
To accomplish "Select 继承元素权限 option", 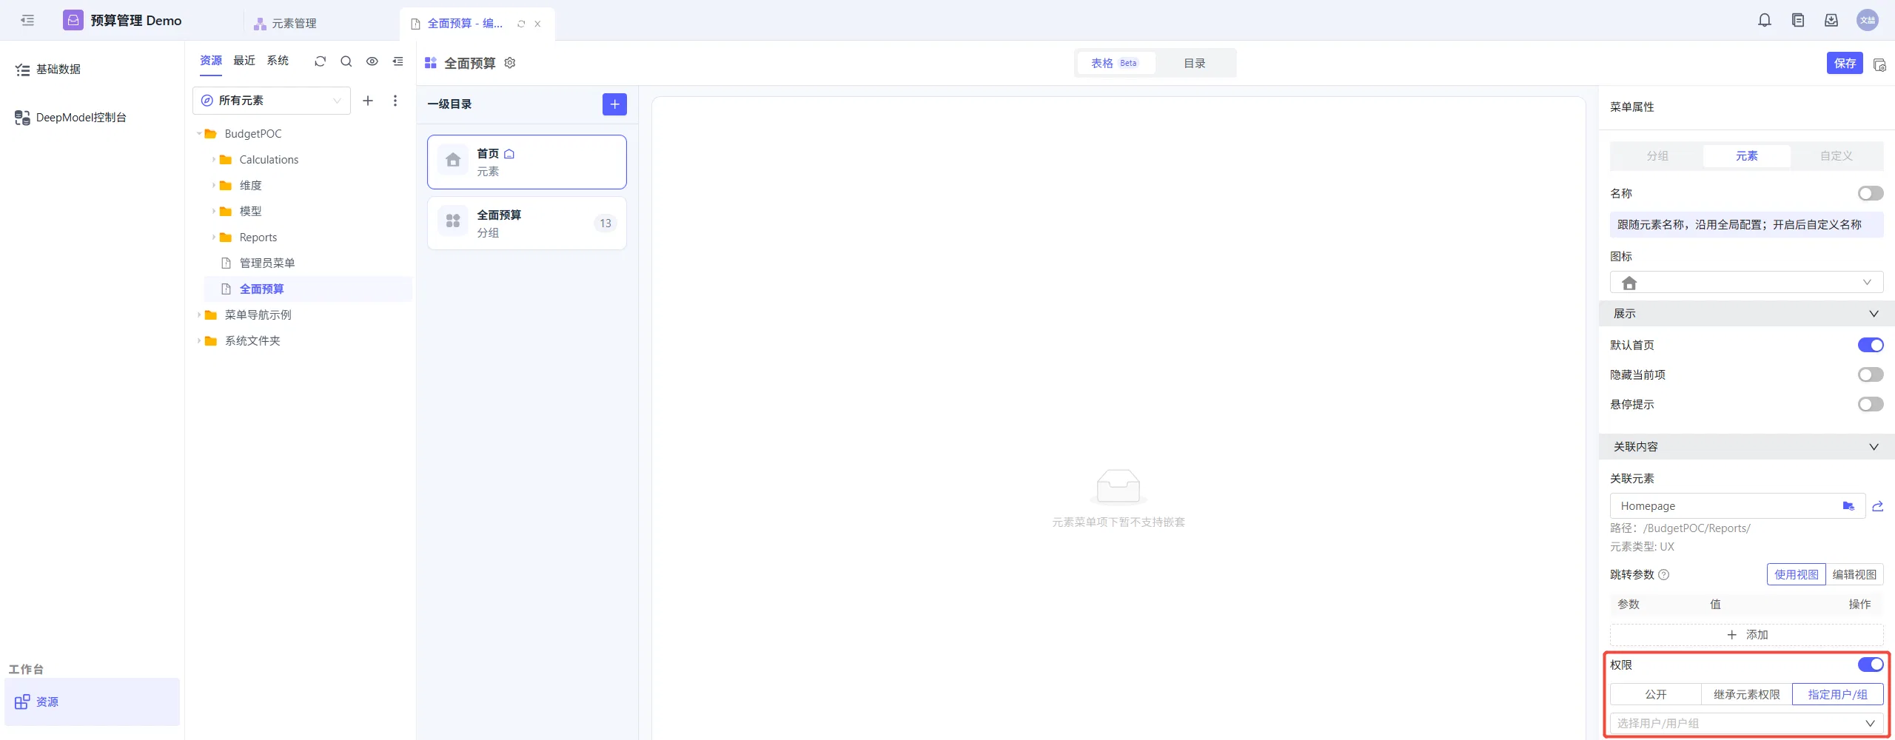I will coord(1747,694).
